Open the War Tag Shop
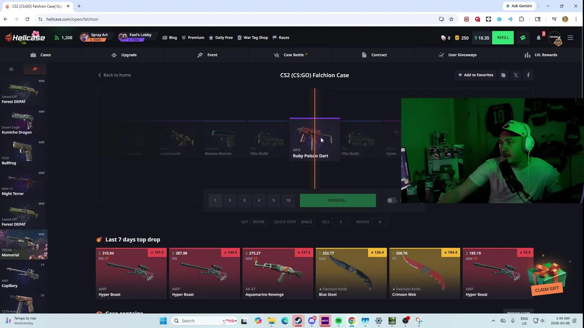Image resolution: width=584 pixels, height=328 pixels. [252, 38]
